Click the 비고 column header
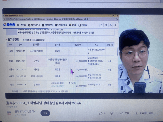The image size is (163, 122). pyautogui.click(x=96, y=45)
